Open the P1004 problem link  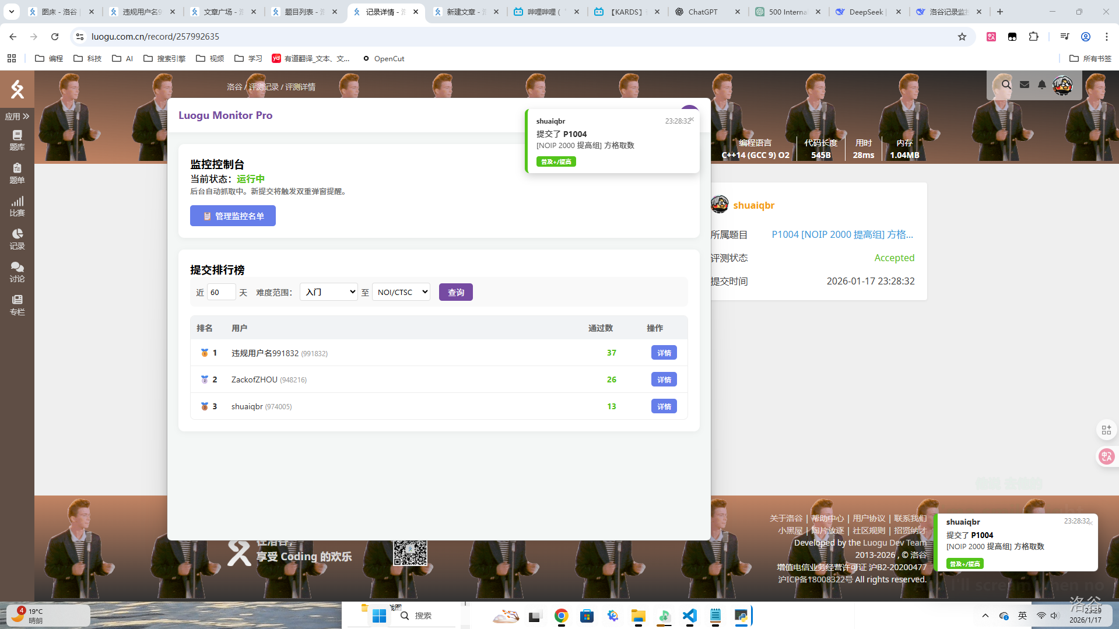pos(842,234)
